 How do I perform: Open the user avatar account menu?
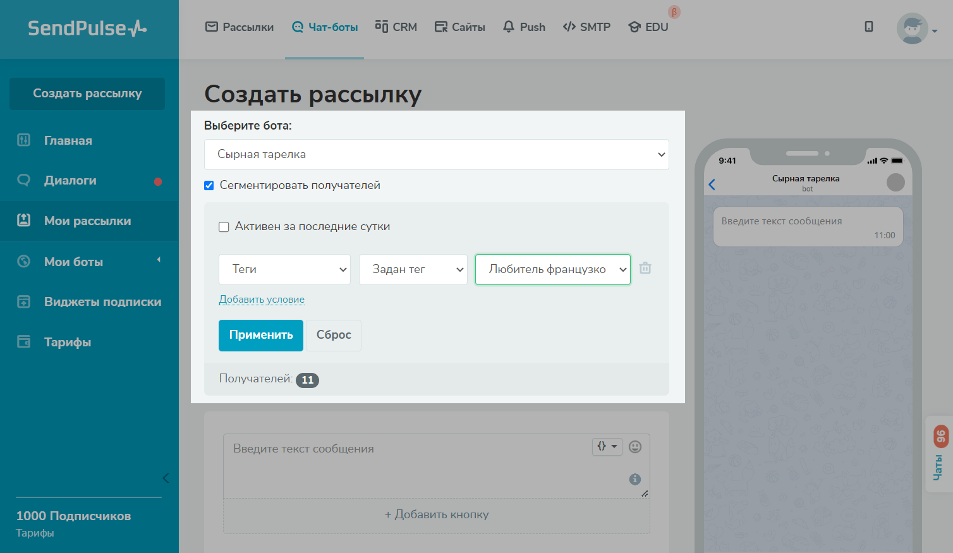click(916, 29)
